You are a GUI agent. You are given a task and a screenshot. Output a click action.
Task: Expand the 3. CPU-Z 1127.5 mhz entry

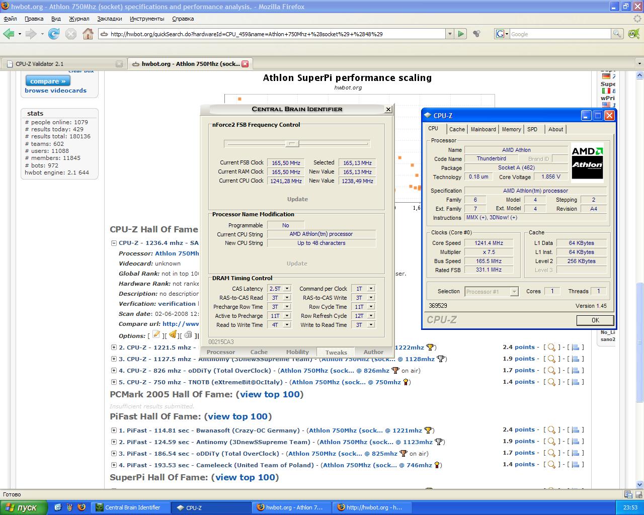point(114,359)
